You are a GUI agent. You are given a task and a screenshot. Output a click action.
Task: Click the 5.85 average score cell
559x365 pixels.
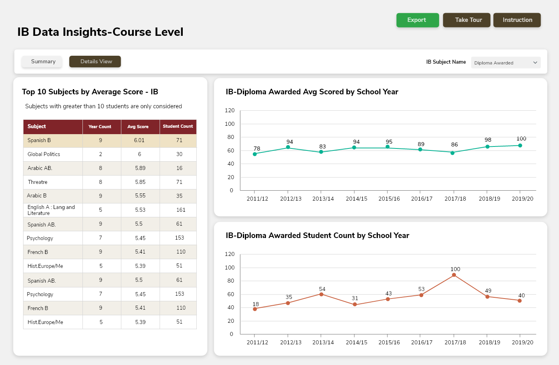point(140,182)
